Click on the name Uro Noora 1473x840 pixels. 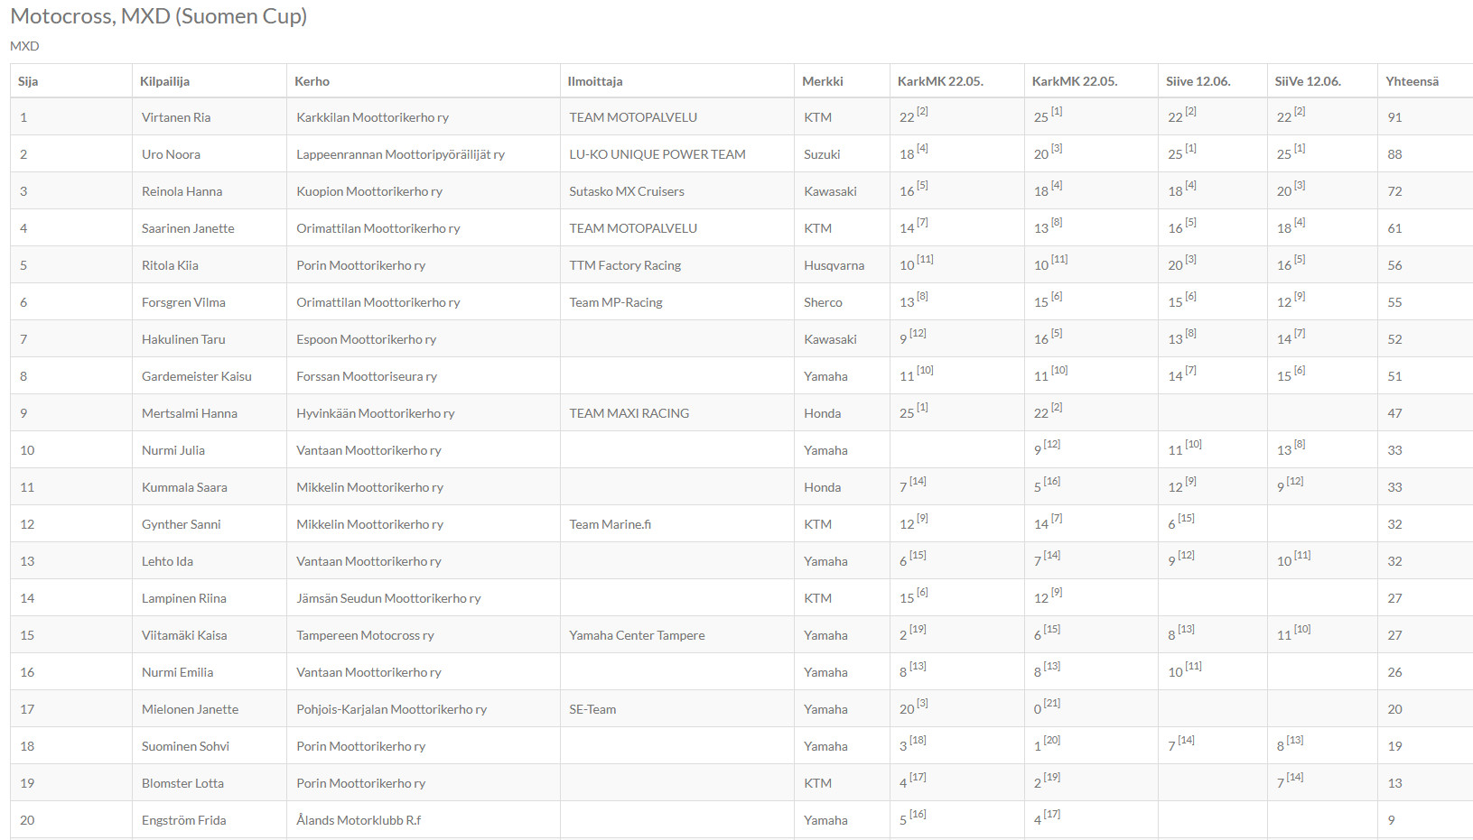(x=171, y=154)
